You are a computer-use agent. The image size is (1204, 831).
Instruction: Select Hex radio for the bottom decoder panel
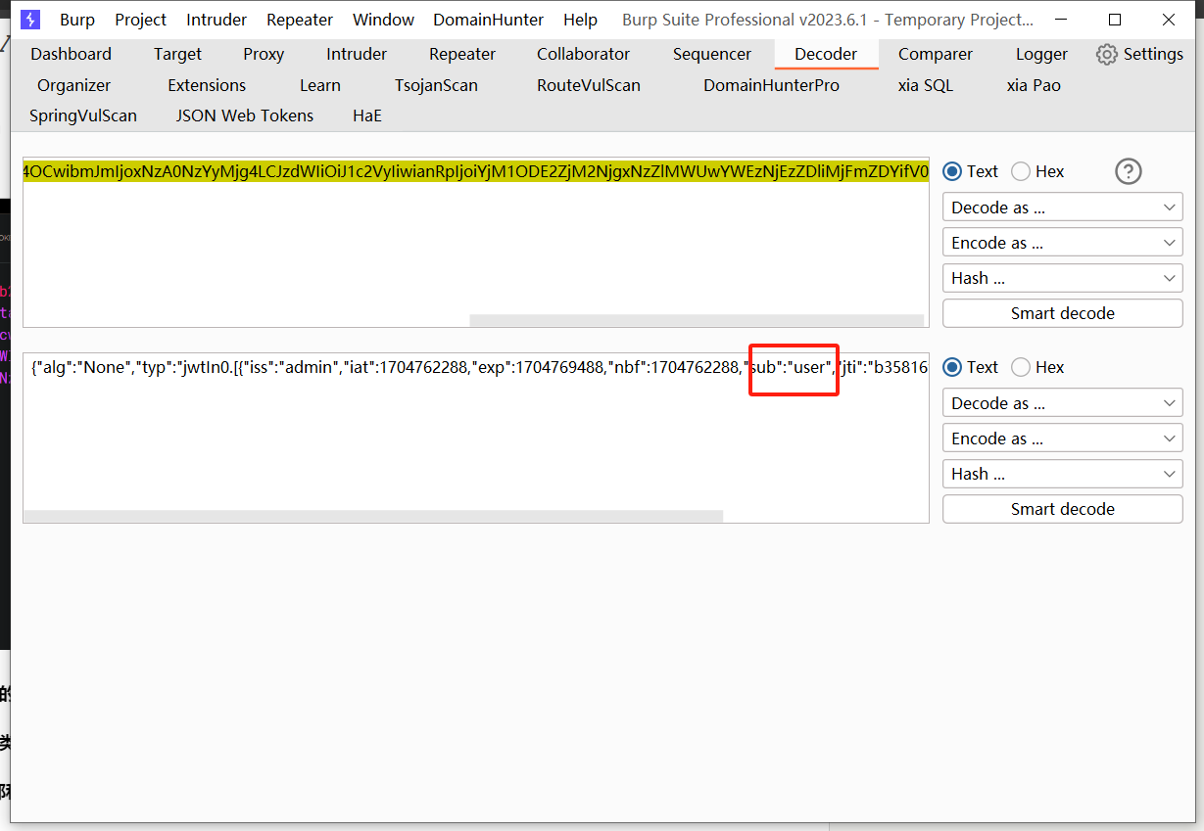click(x=1021, y=368)
